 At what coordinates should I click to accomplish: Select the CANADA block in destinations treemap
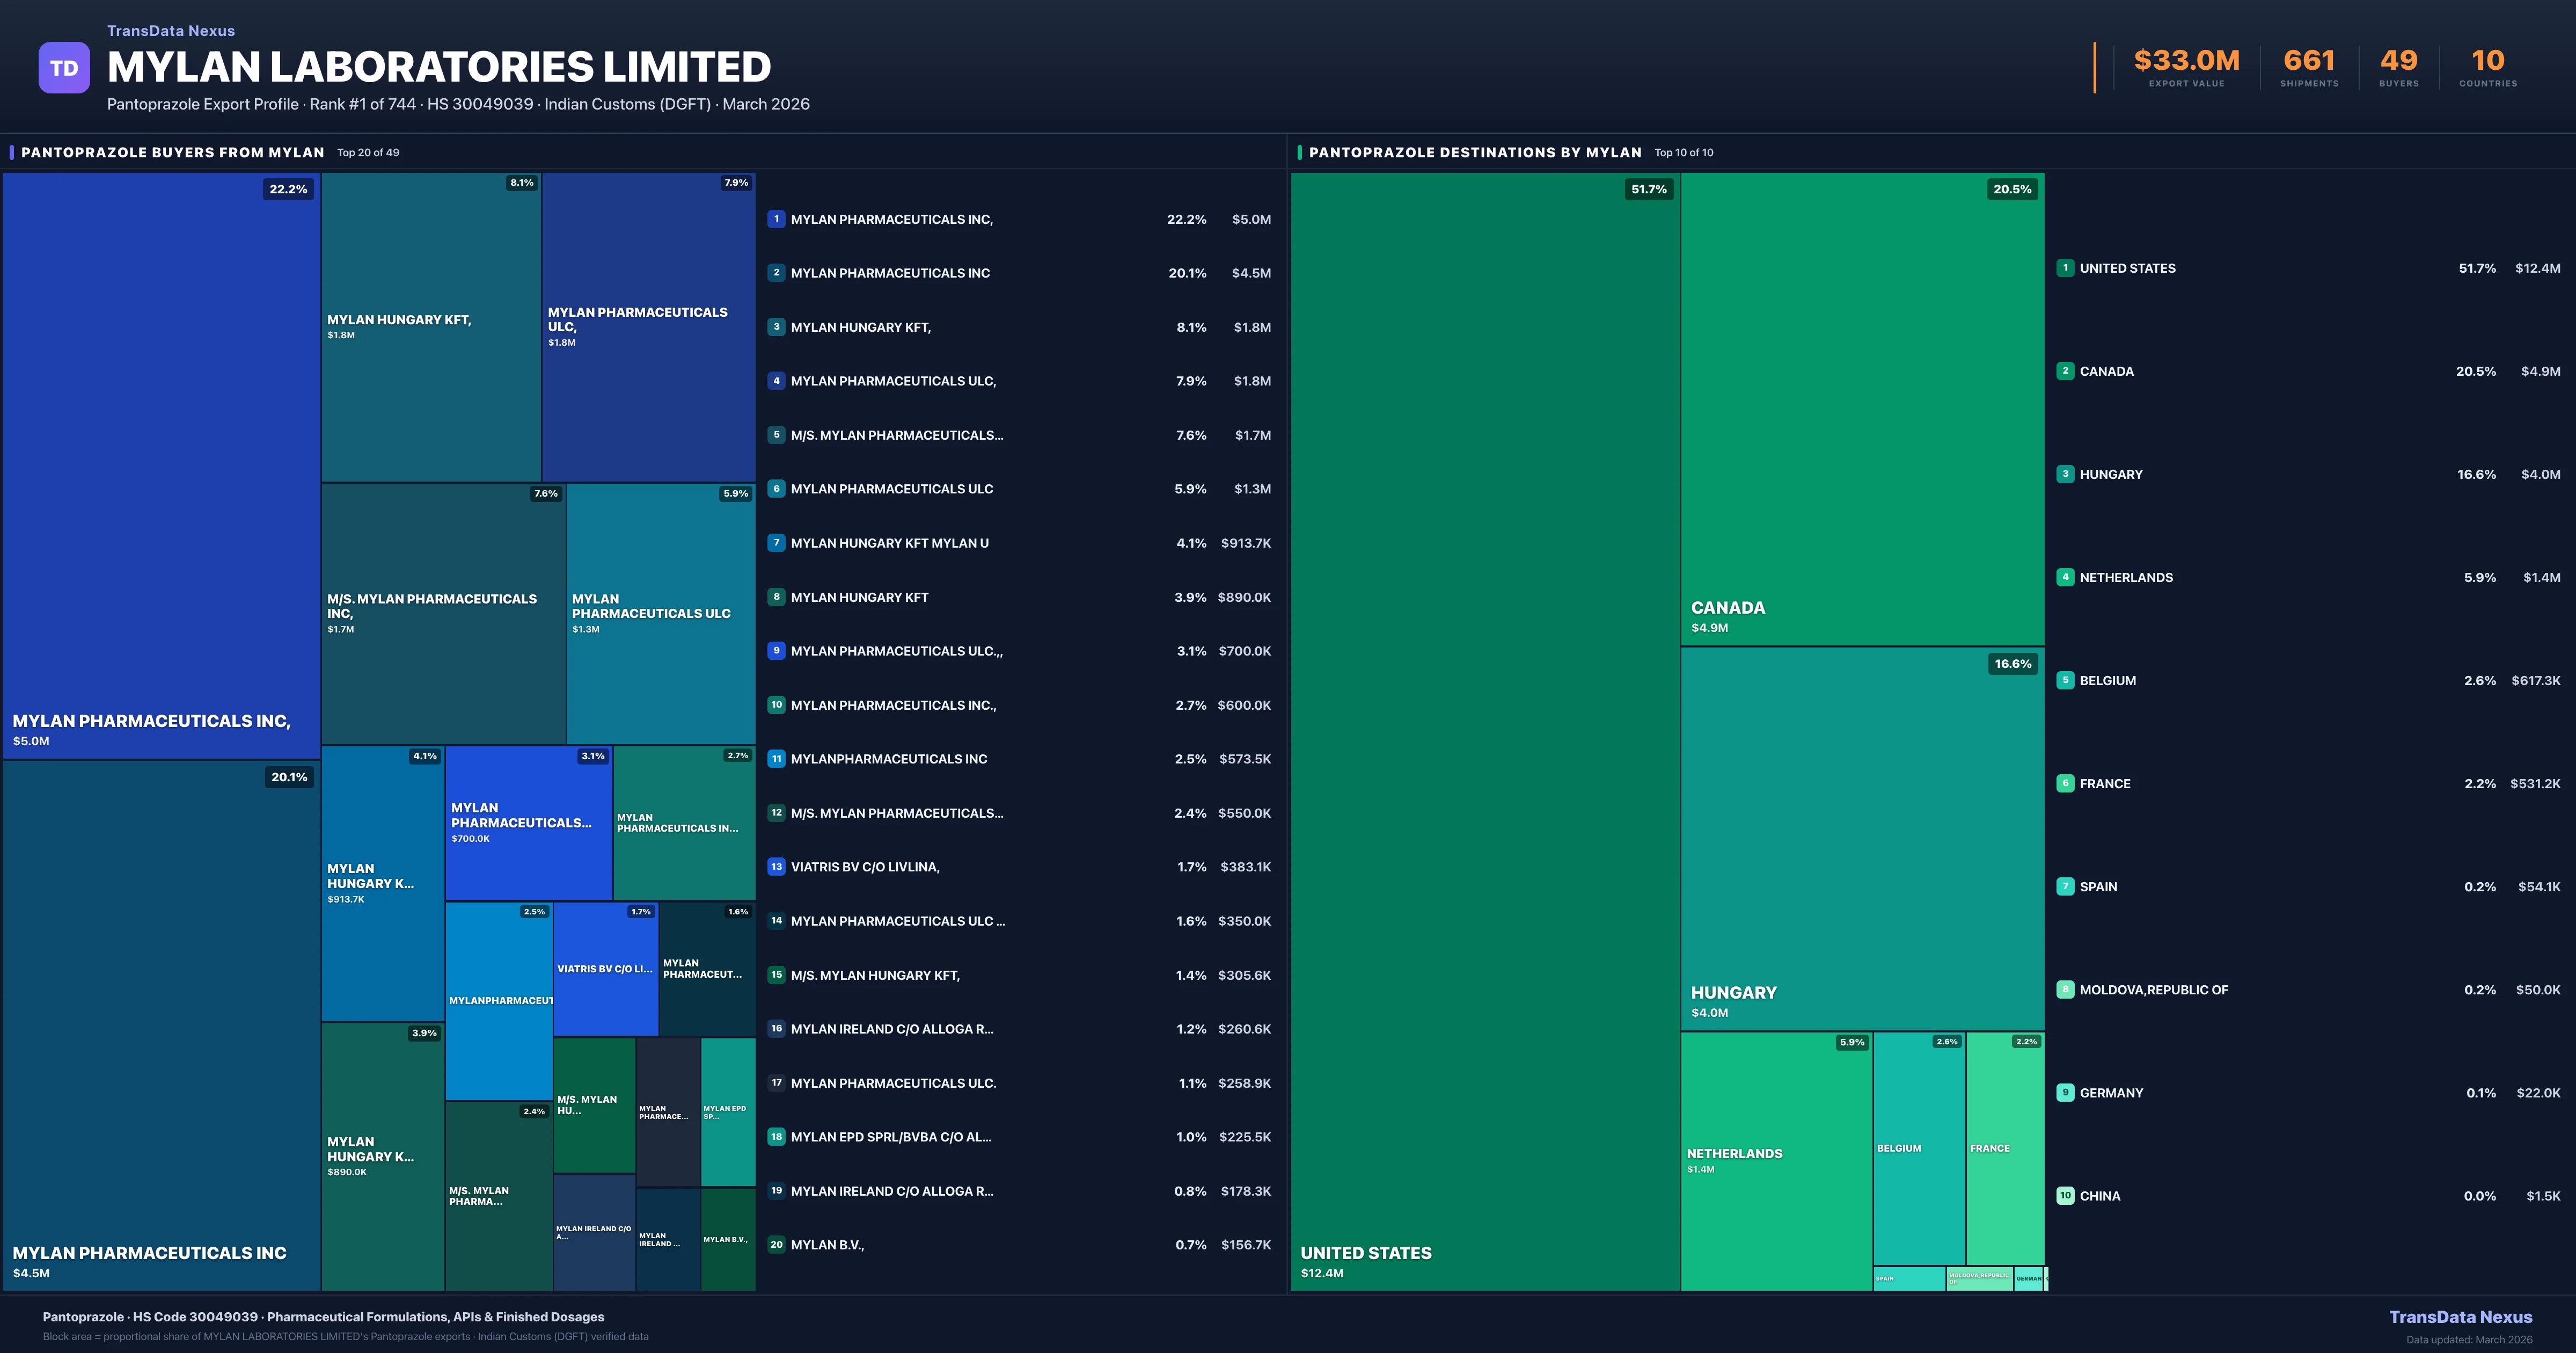(1862, 401)
